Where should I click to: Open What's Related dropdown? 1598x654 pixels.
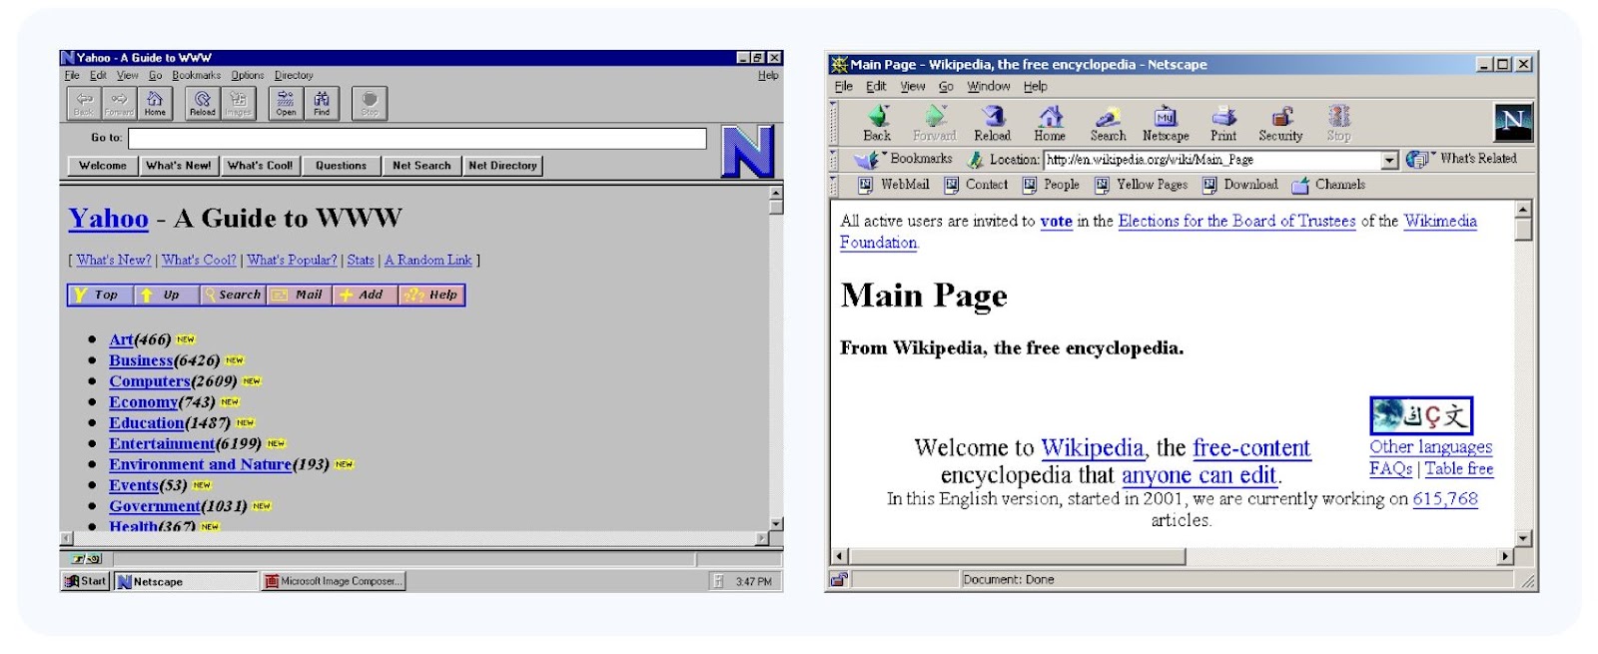click(x=1461, y=159)
